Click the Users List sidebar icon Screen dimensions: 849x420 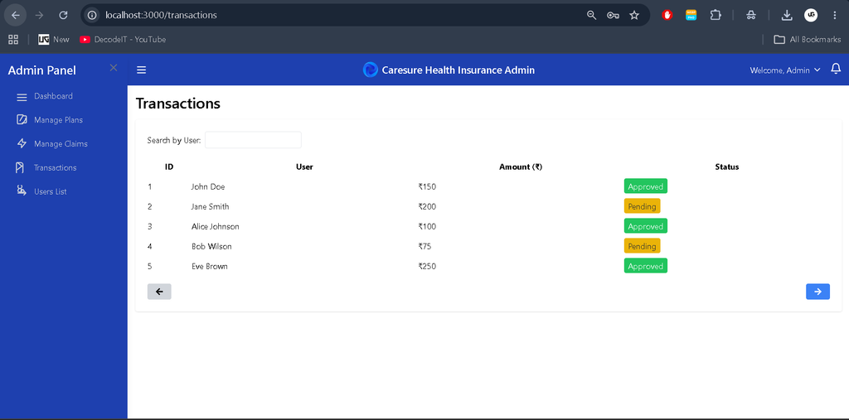21,191
